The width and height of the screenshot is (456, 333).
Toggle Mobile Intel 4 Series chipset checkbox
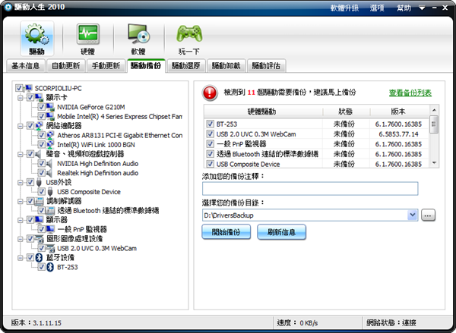[41, 116]
